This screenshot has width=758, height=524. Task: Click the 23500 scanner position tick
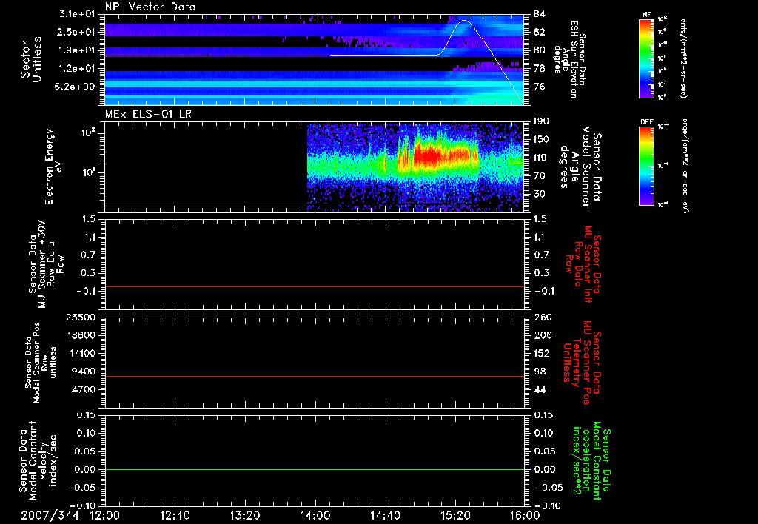tap(81, 317)
